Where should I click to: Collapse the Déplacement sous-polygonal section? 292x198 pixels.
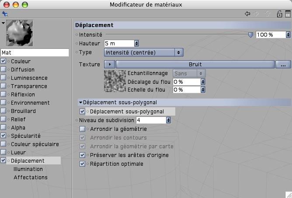(x=80, y=102)
